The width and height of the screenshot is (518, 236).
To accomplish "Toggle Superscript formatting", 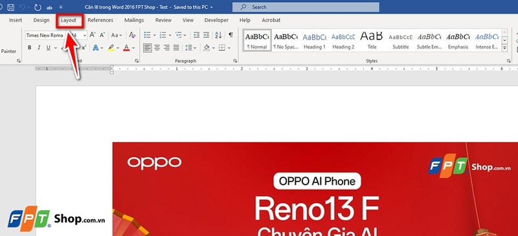I will click(84, 48).
